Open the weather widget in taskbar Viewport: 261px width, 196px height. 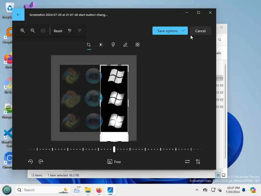tap(77, 190)
